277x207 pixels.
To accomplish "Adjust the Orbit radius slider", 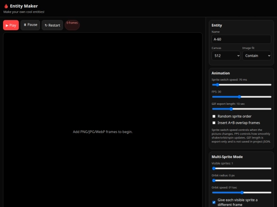I will click(242, 180).
